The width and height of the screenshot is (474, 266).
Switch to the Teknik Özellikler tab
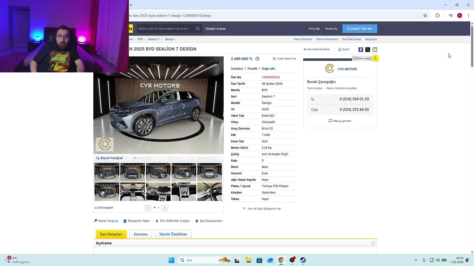click(173, 234)
